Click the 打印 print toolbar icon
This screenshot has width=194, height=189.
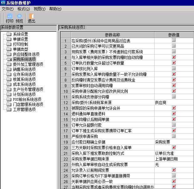tap(9, 16)
